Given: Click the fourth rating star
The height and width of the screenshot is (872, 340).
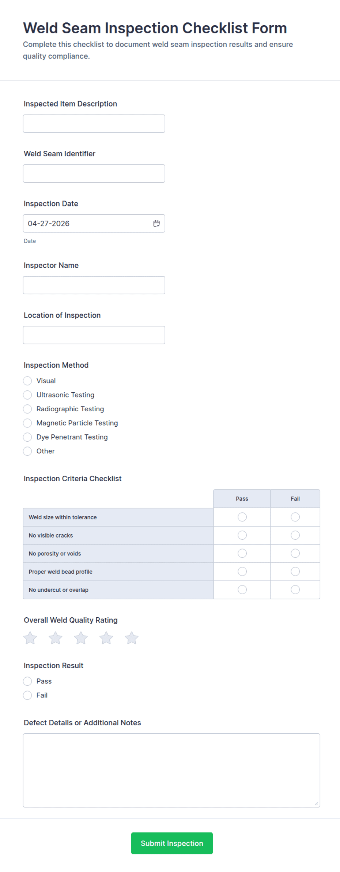Looking at the screenshot, I should tap(106, 638).
